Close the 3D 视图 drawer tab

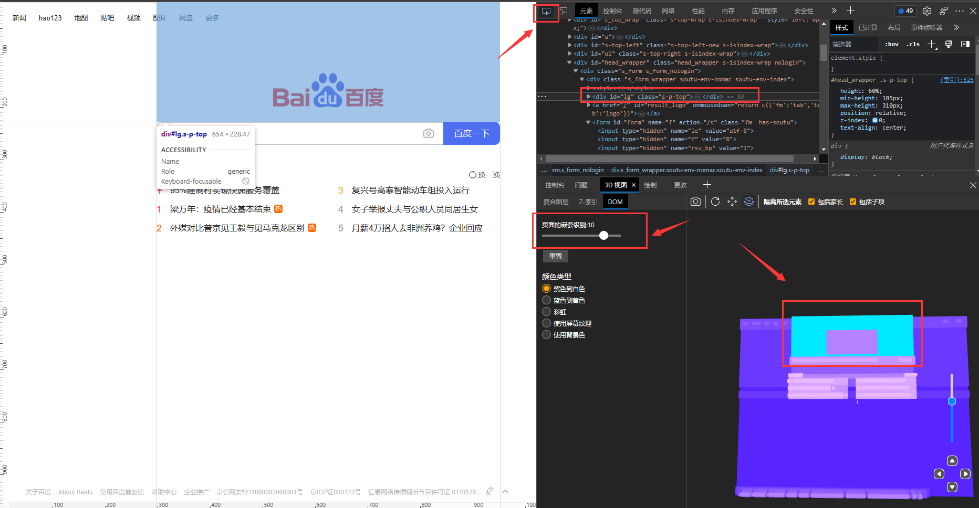pos(633,185)
